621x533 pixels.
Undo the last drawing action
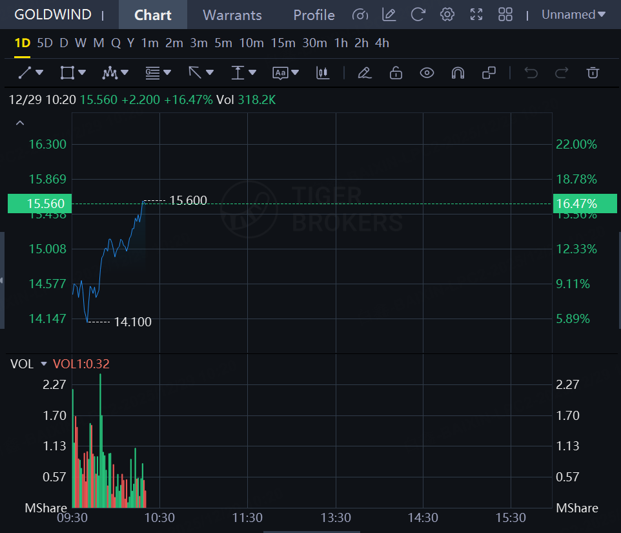[x=531, y=73]
